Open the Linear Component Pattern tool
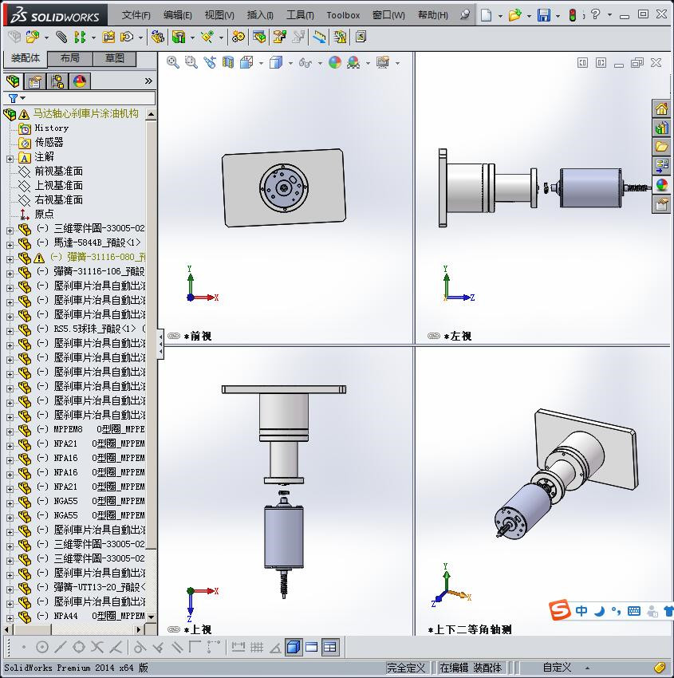Viewport: 674px width, 678px height. point(80,37)
